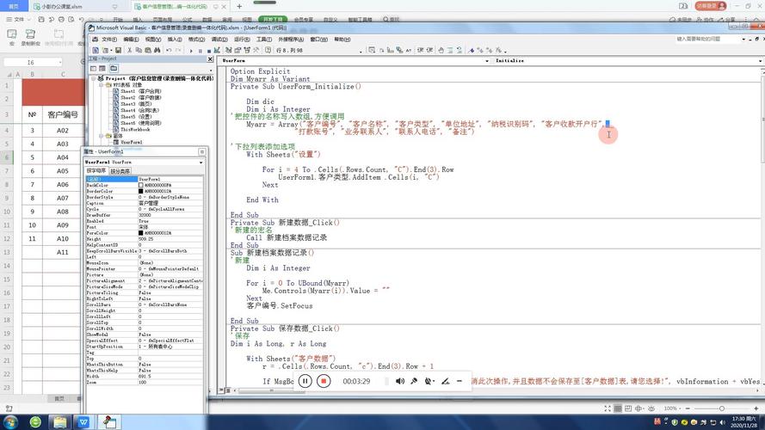
Task: Mute the recorder speaker icon
Action: click(400, 381)
